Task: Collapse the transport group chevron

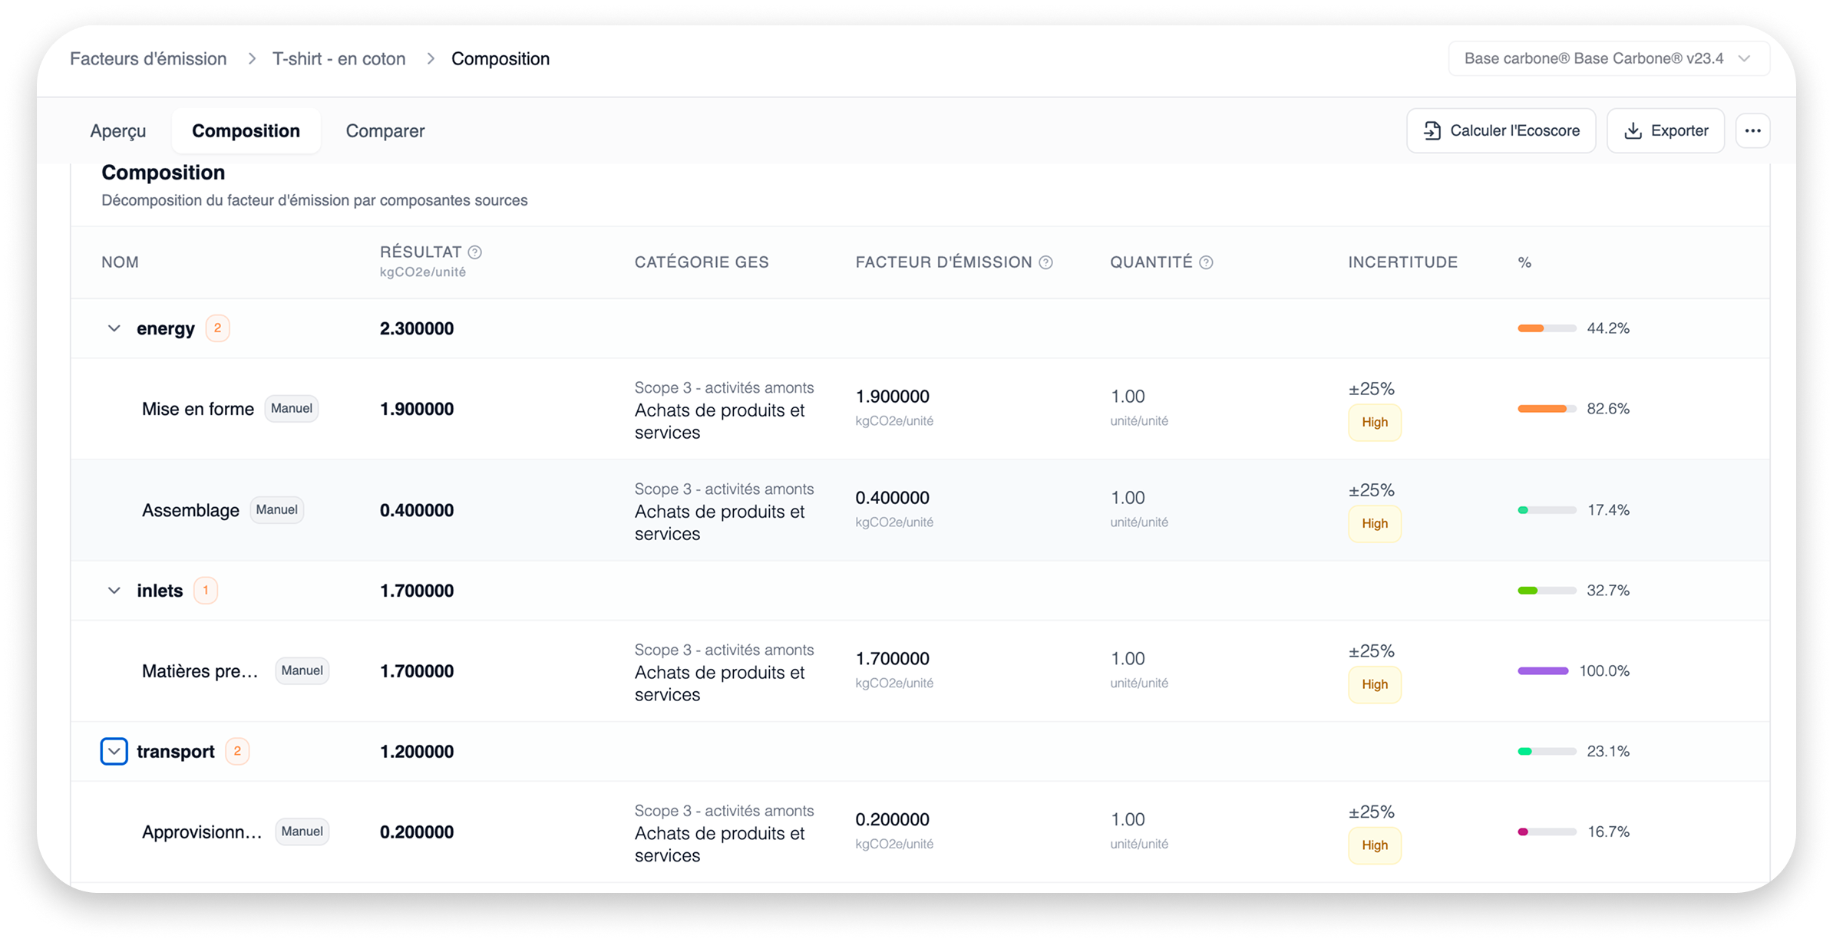Action: click(x=114, y=752)
